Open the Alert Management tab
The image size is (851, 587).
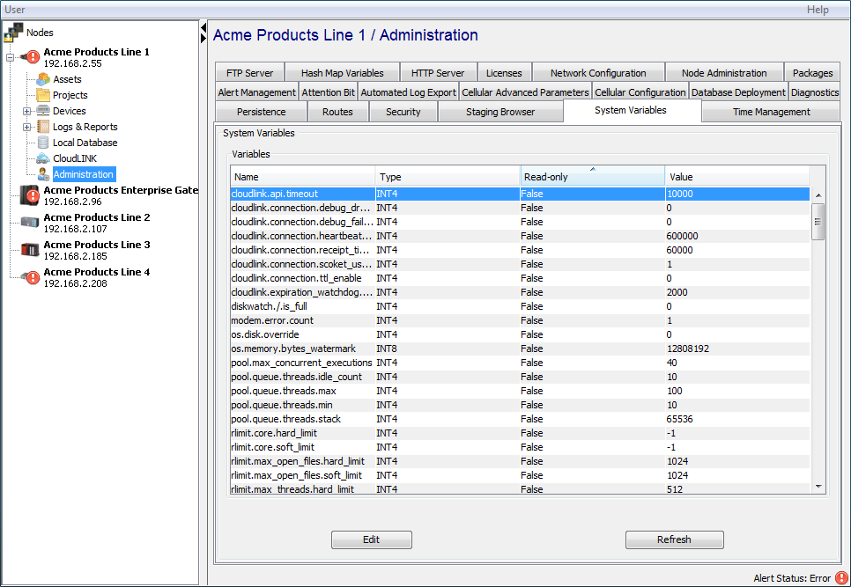pos(256,92)
